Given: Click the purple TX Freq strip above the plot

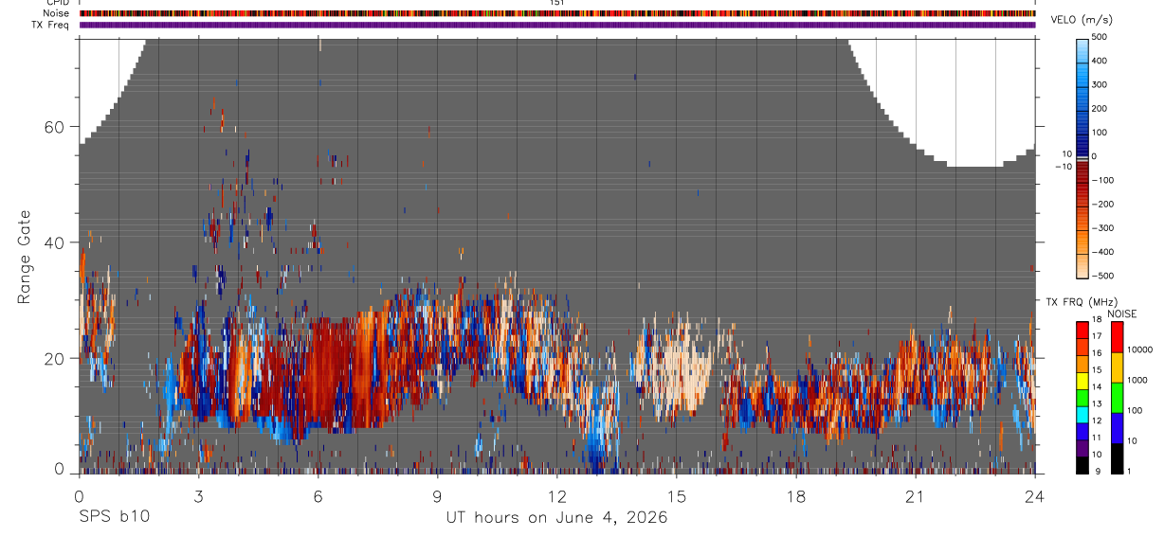Looking at the screenshot, I should point(557,25).
